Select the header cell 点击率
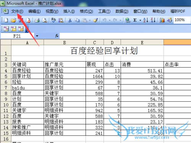The width and height of the screenshot is (191, 143). tap(177, 65)
